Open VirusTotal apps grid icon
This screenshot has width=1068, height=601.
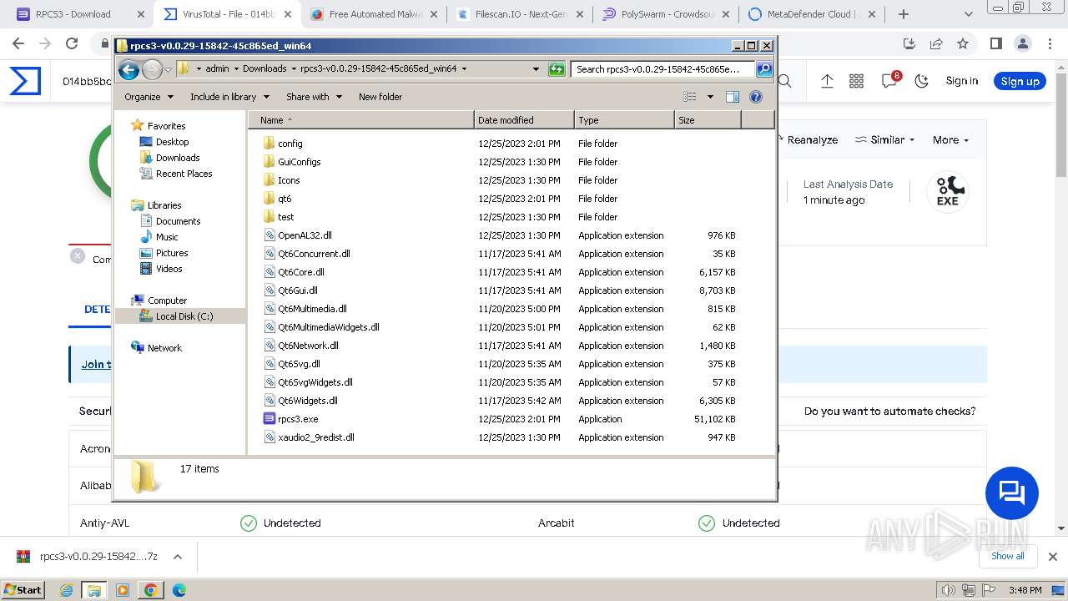tap(856, 81)
